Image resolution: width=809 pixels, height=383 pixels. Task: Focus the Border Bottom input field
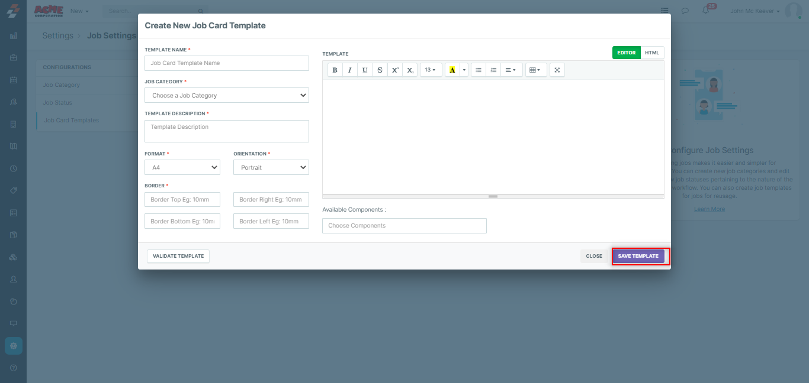coord(182,221)
